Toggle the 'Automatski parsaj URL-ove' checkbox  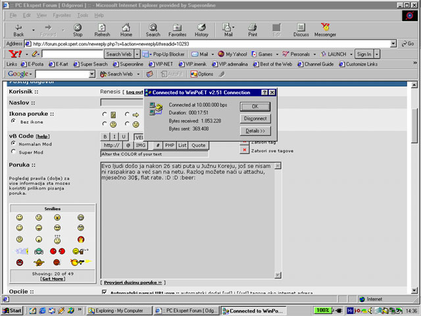click(x=105, y=292)
